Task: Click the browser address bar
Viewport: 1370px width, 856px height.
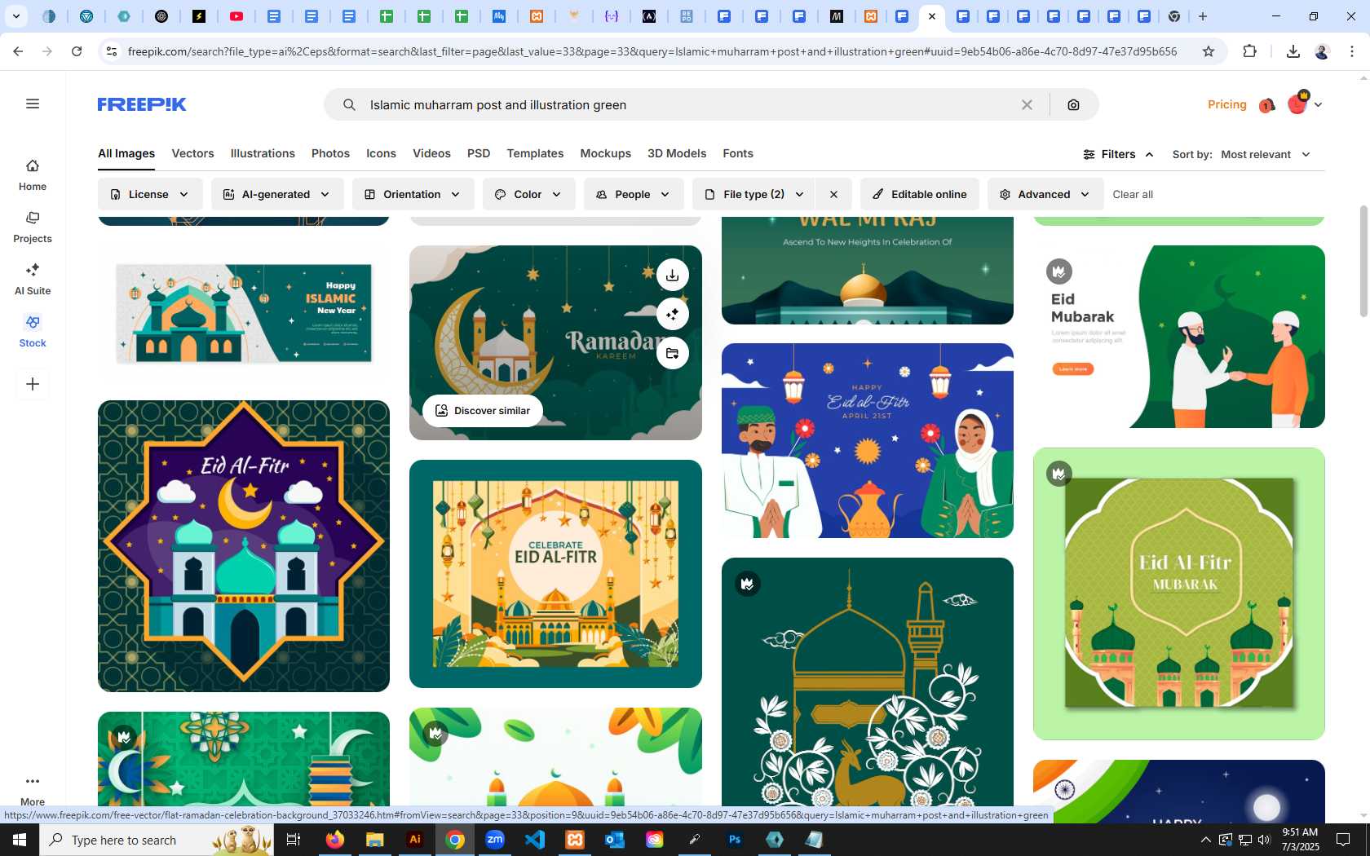Action: tap(652, 51)
